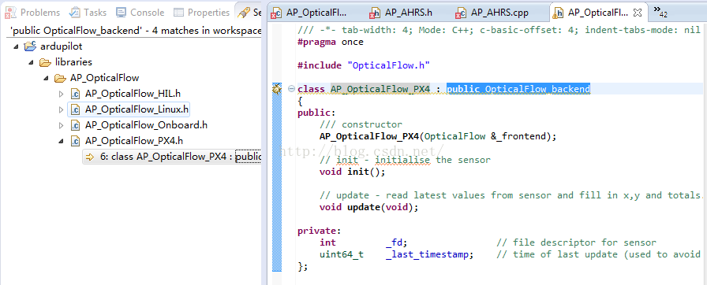Click the AP_AHRS.cpp tab file icon
The height and width of the screenshot is (285, 707).
point(461,13)
